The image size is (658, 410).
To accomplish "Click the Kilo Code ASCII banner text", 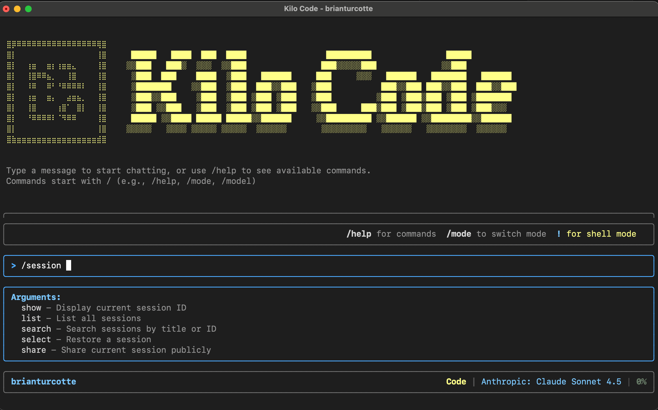I will click(321, 92).
